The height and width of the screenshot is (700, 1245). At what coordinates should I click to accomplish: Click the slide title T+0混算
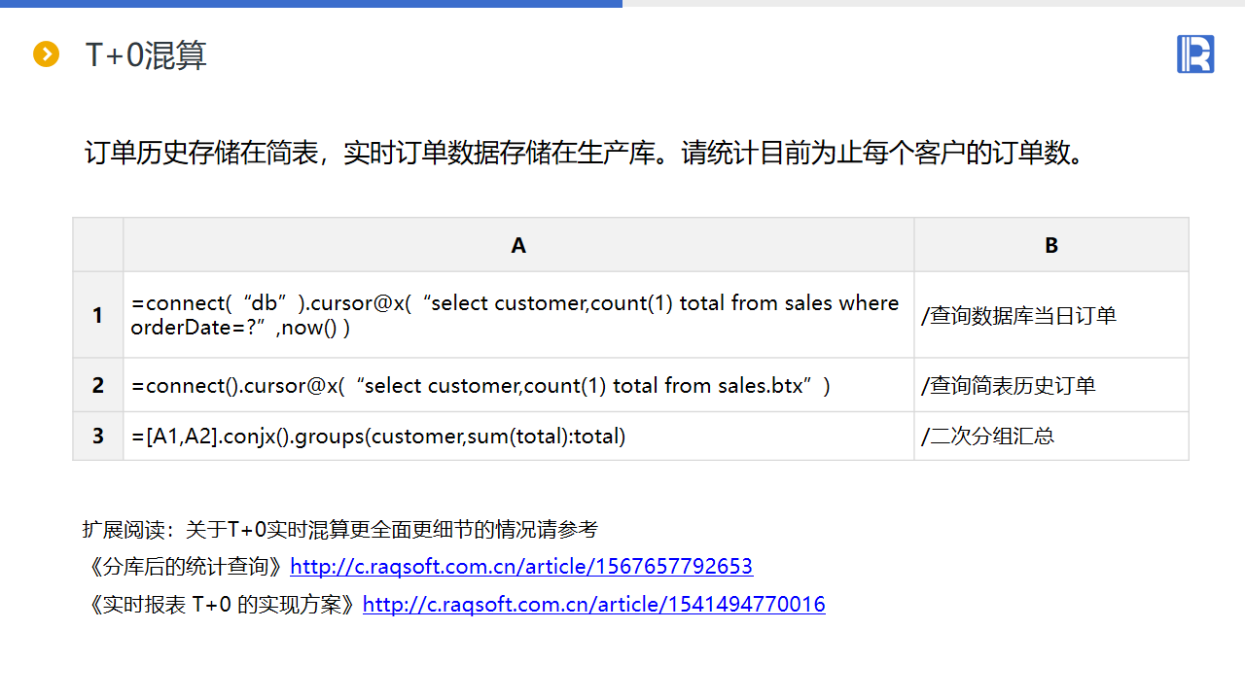click(146, 55)
